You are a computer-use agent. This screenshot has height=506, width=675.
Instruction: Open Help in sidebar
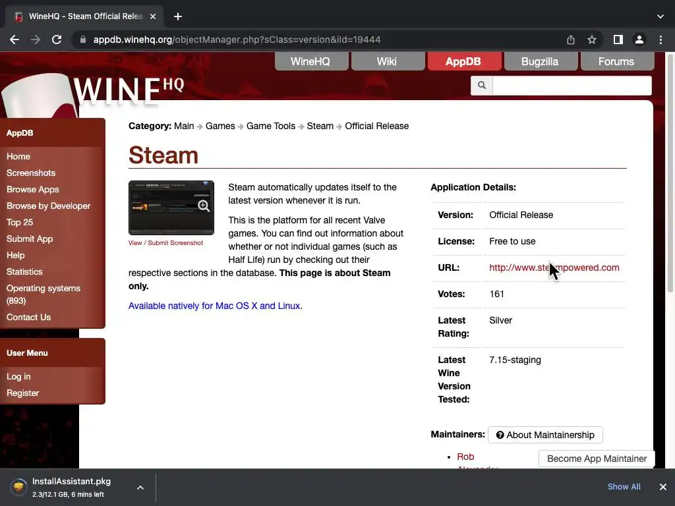click(16, 255)
